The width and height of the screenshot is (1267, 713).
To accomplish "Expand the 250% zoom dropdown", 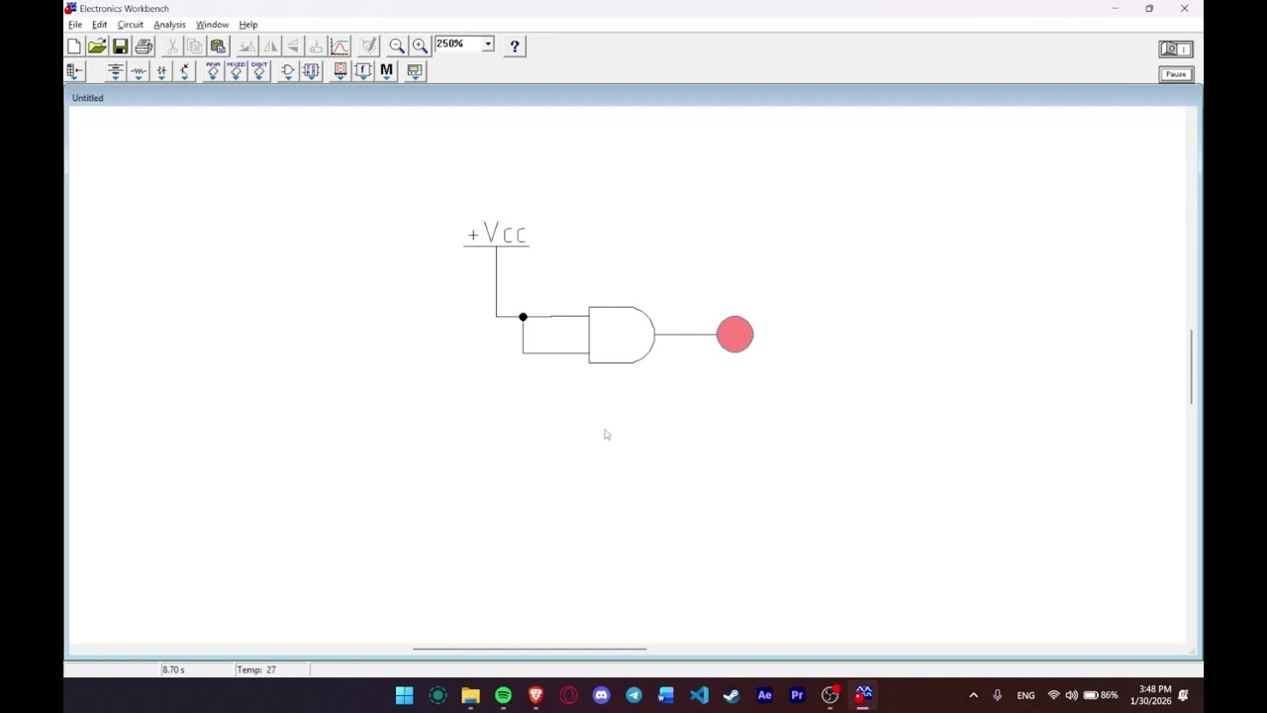I will pos(487,45).
